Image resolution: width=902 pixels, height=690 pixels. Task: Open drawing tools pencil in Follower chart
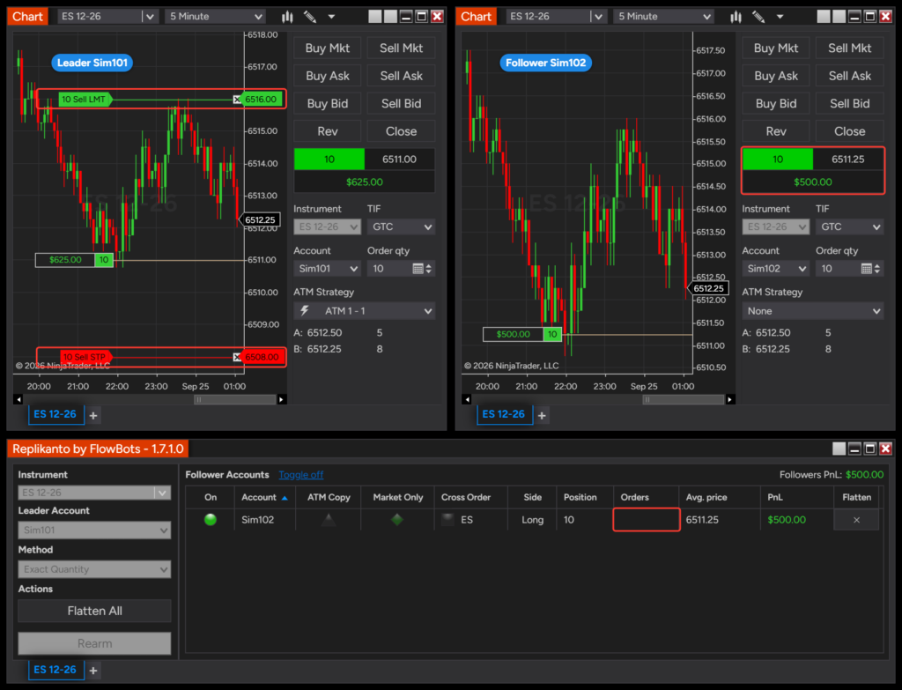point(758,17)
